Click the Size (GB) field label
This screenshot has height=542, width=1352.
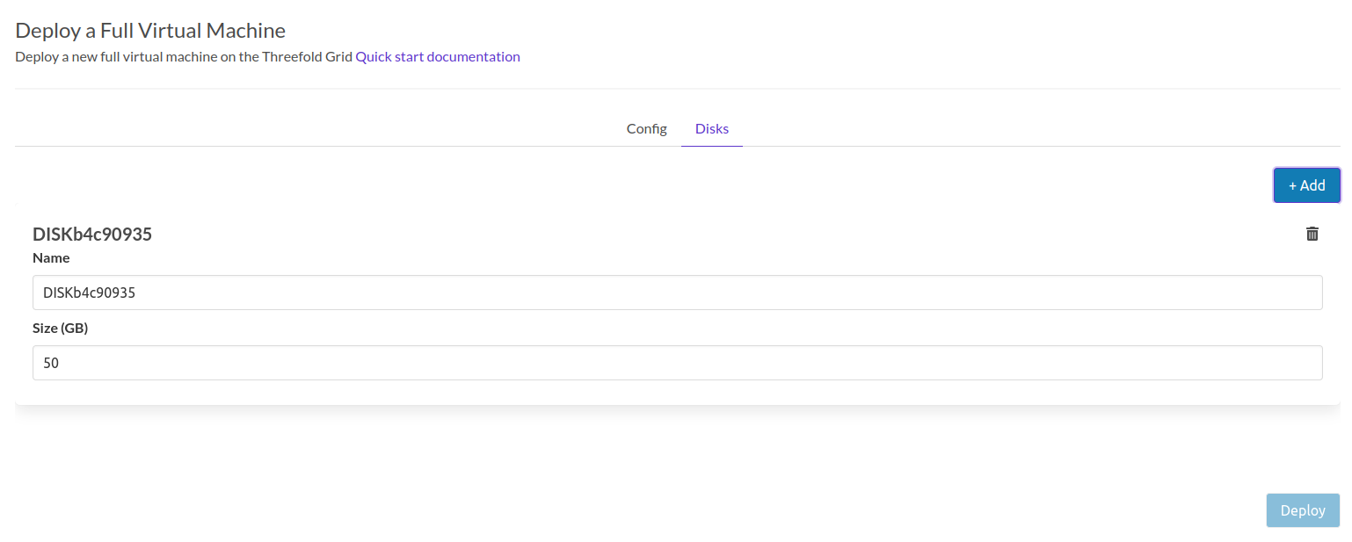click(x=61, y=329)
